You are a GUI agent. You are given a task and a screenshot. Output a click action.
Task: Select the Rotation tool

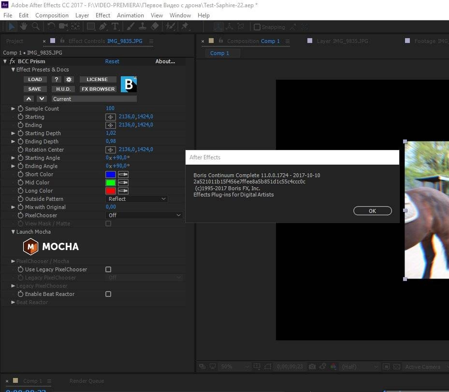coord(51,27)
